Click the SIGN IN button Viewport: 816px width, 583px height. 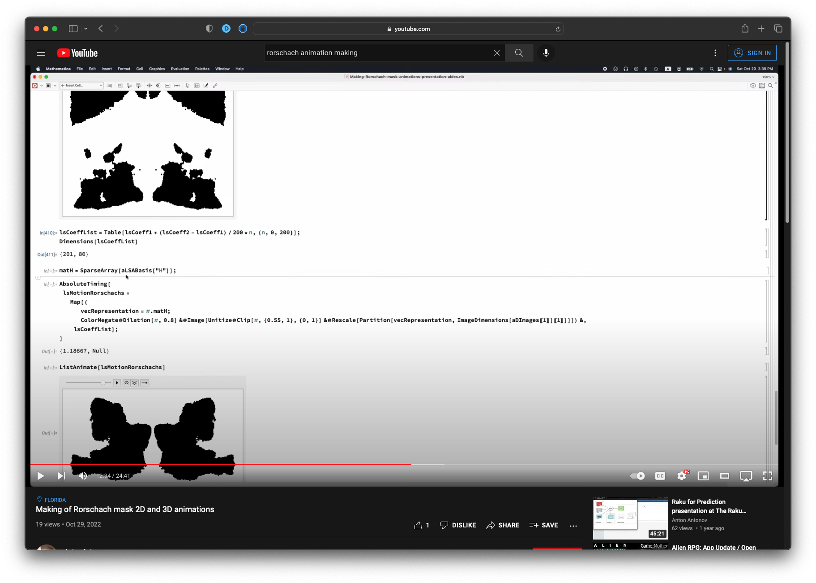click(752, 53)
